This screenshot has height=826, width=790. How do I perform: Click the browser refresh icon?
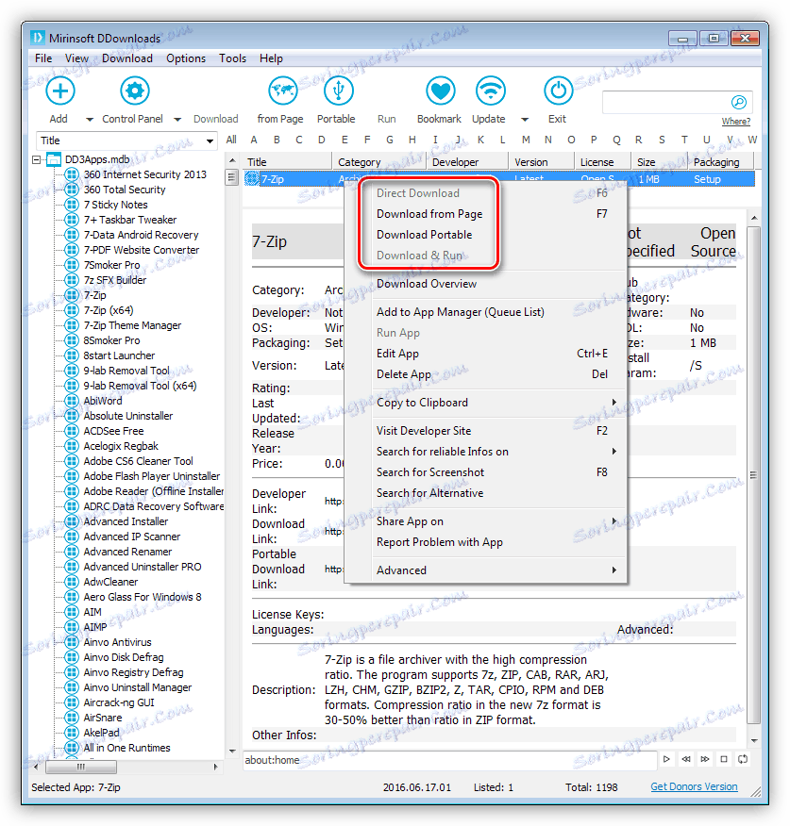[743, 759]
